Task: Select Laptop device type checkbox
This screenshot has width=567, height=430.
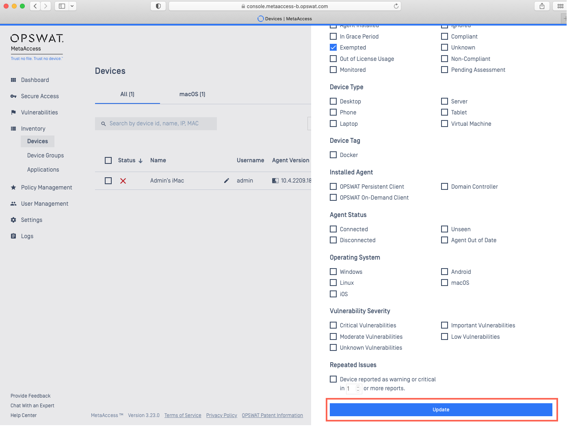Action: click(x=333, y=124)
